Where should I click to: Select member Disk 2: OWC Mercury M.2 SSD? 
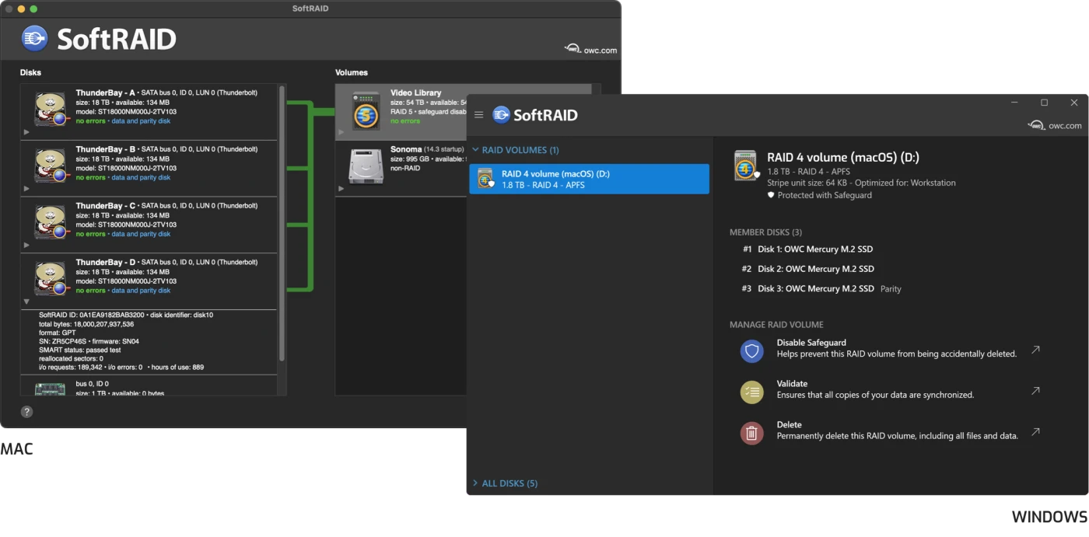tap(808, 269)
